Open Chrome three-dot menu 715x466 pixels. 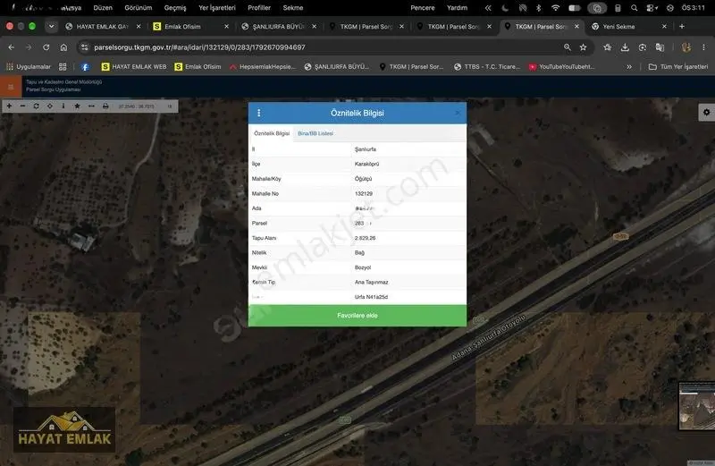coord(703,47)
